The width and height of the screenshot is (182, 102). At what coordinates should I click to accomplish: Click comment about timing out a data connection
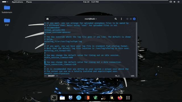pos(83,62)
